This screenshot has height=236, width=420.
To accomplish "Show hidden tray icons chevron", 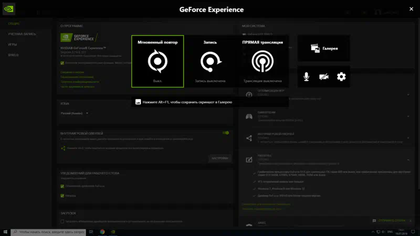I will tap(373, 232).
